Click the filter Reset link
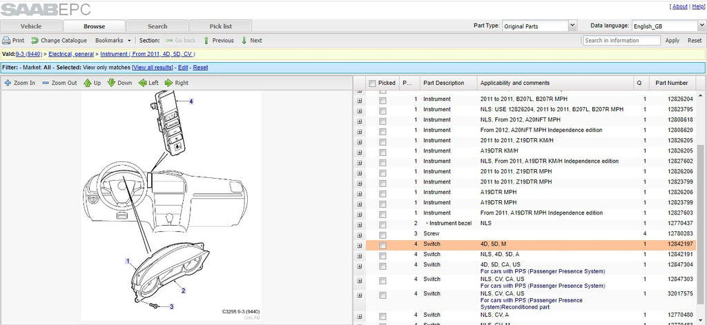Viewport: 707px width, 325px height. 200,68
